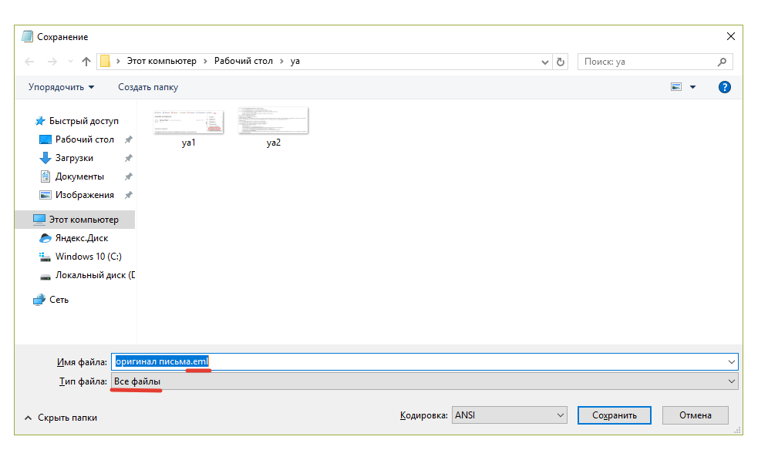Screen dimensions: 768x460
Task: Open the view options dropdown arrow
Action: pos(692,87)
